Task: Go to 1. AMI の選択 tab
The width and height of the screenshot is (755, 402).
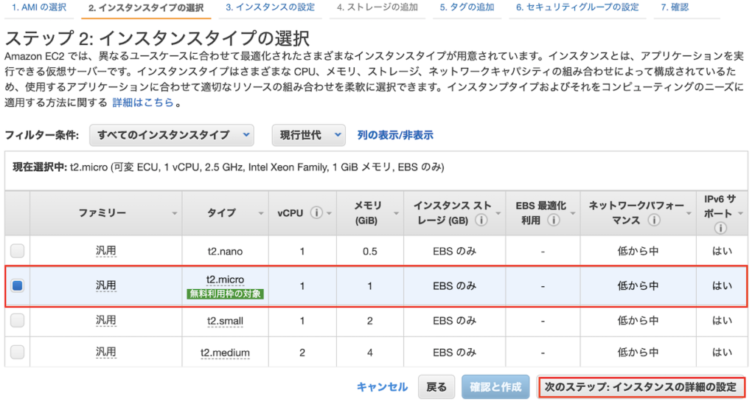Action: coord(38,7)
